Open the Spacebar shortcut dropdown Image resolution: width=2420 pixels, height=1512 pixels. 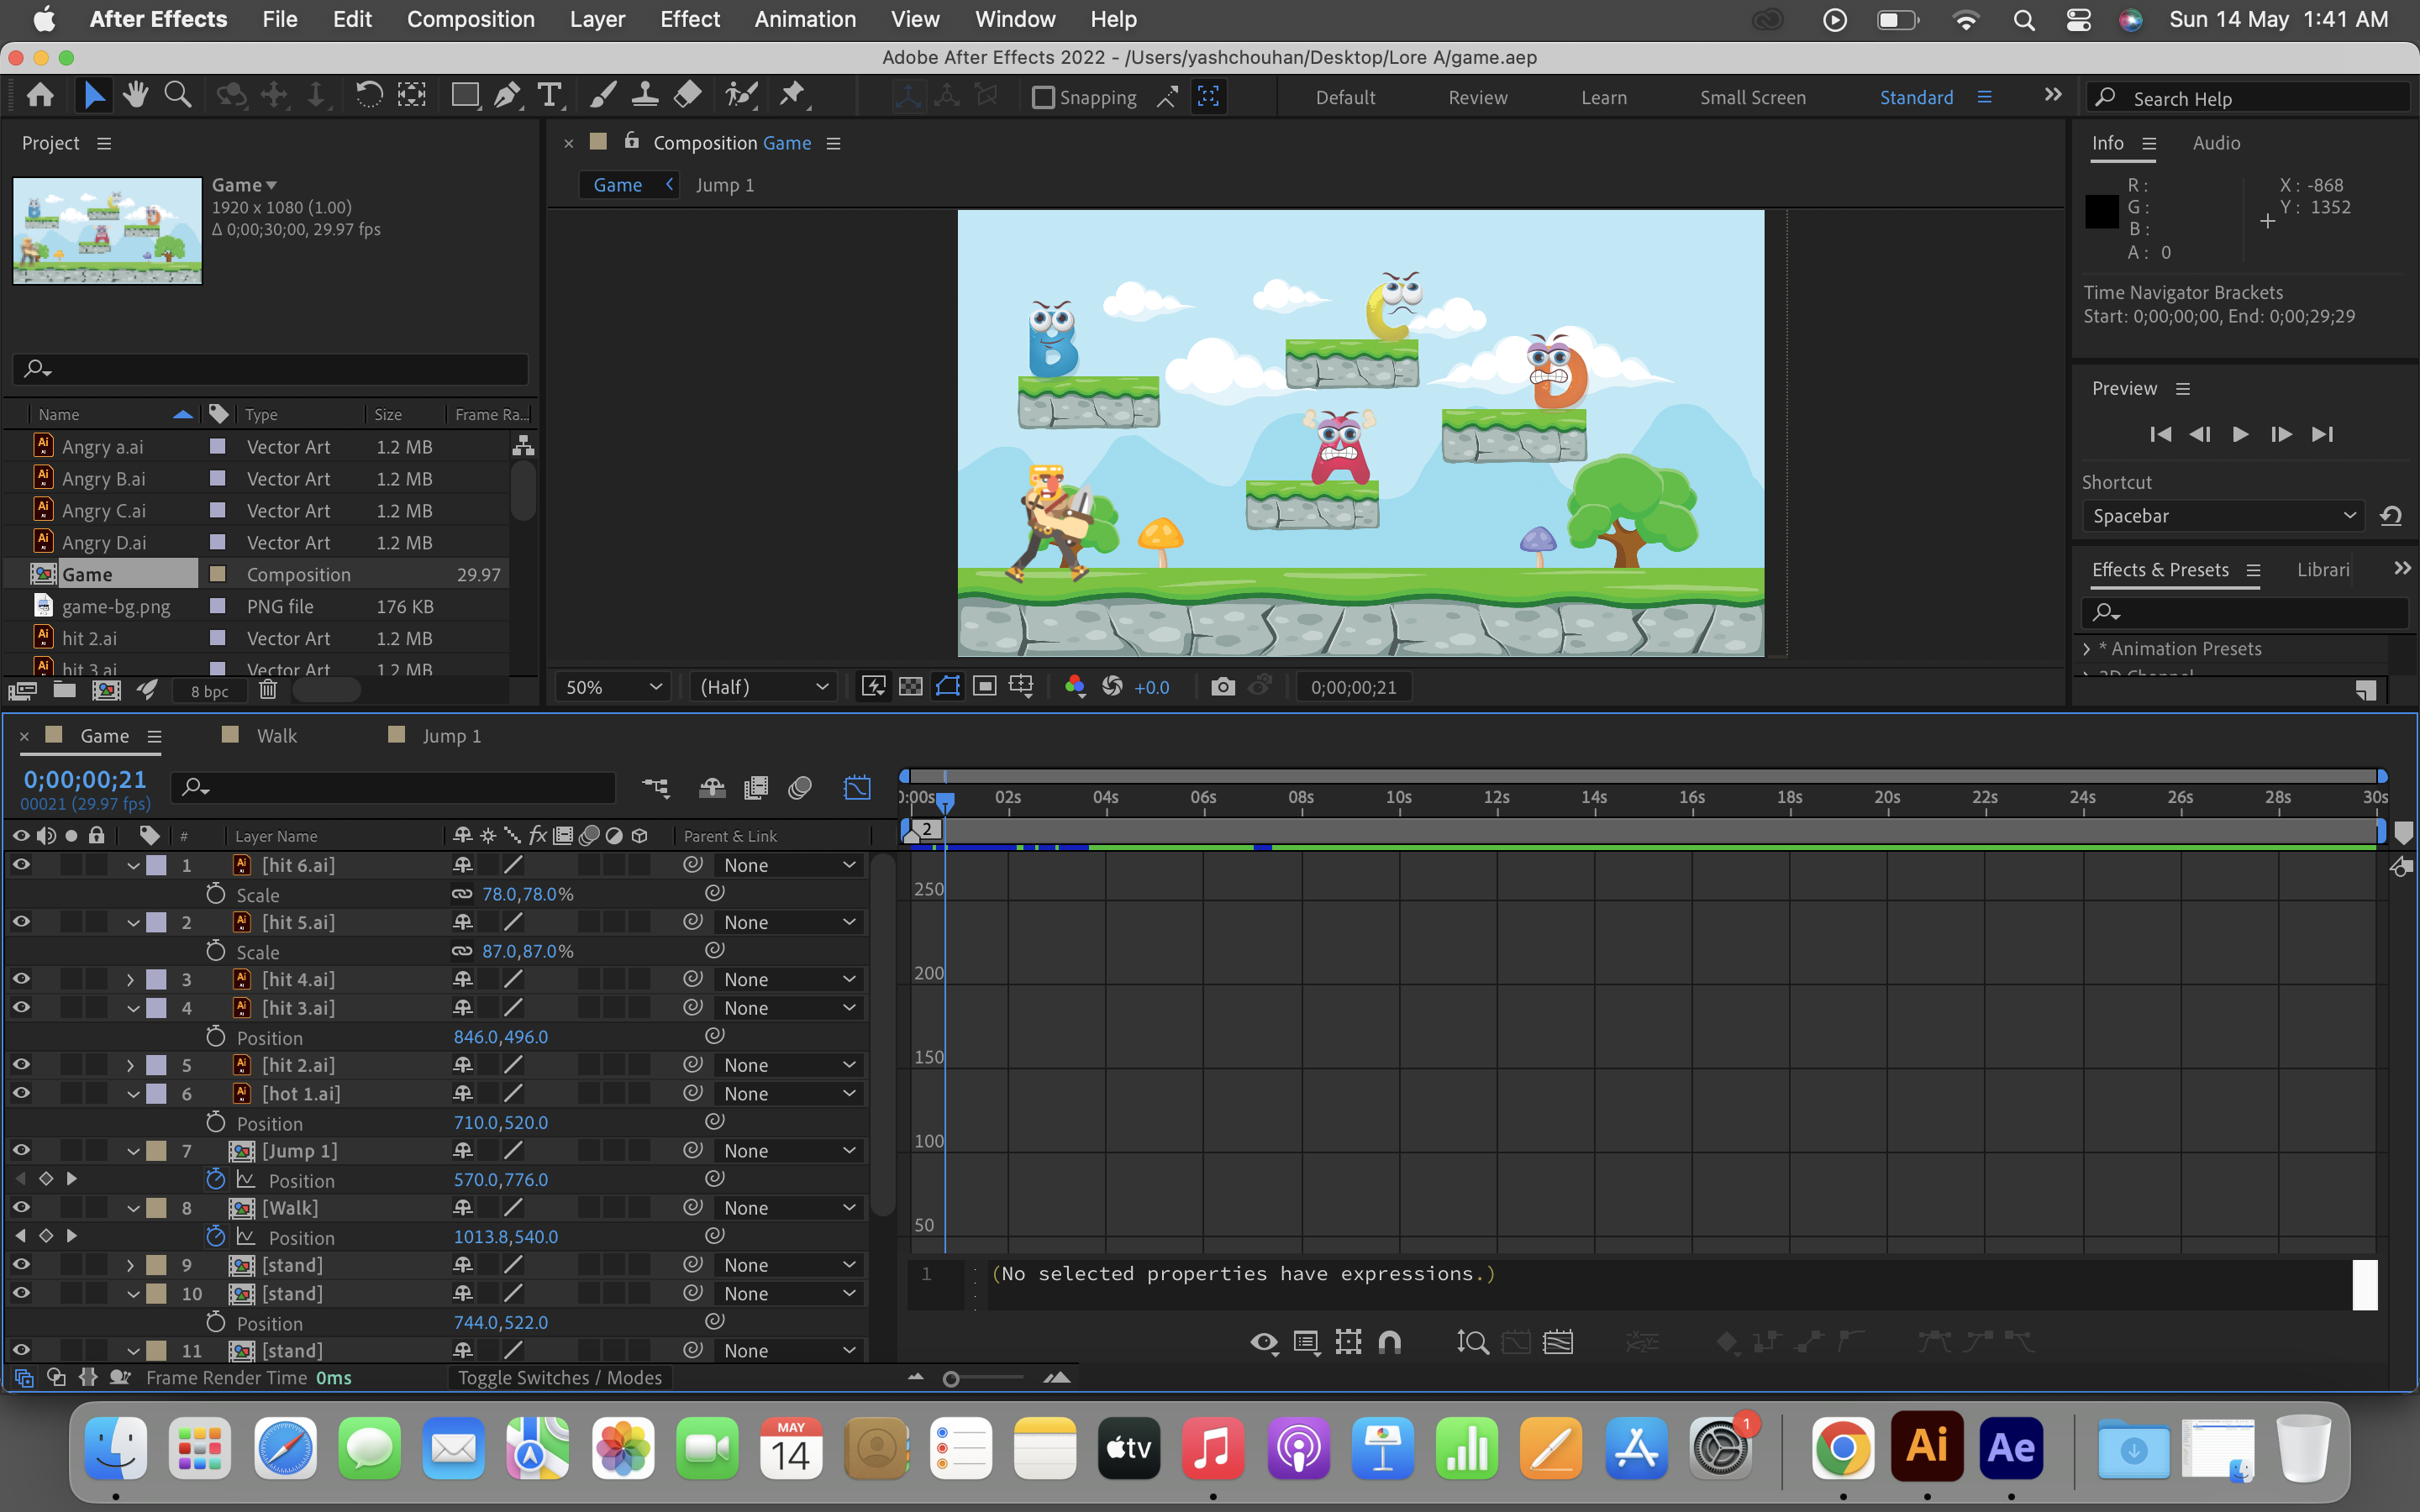2223,516
